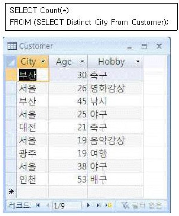Click the select-all corner box of datasheet
The width and height of the screenshot is (179, 216).
(11, 61)
